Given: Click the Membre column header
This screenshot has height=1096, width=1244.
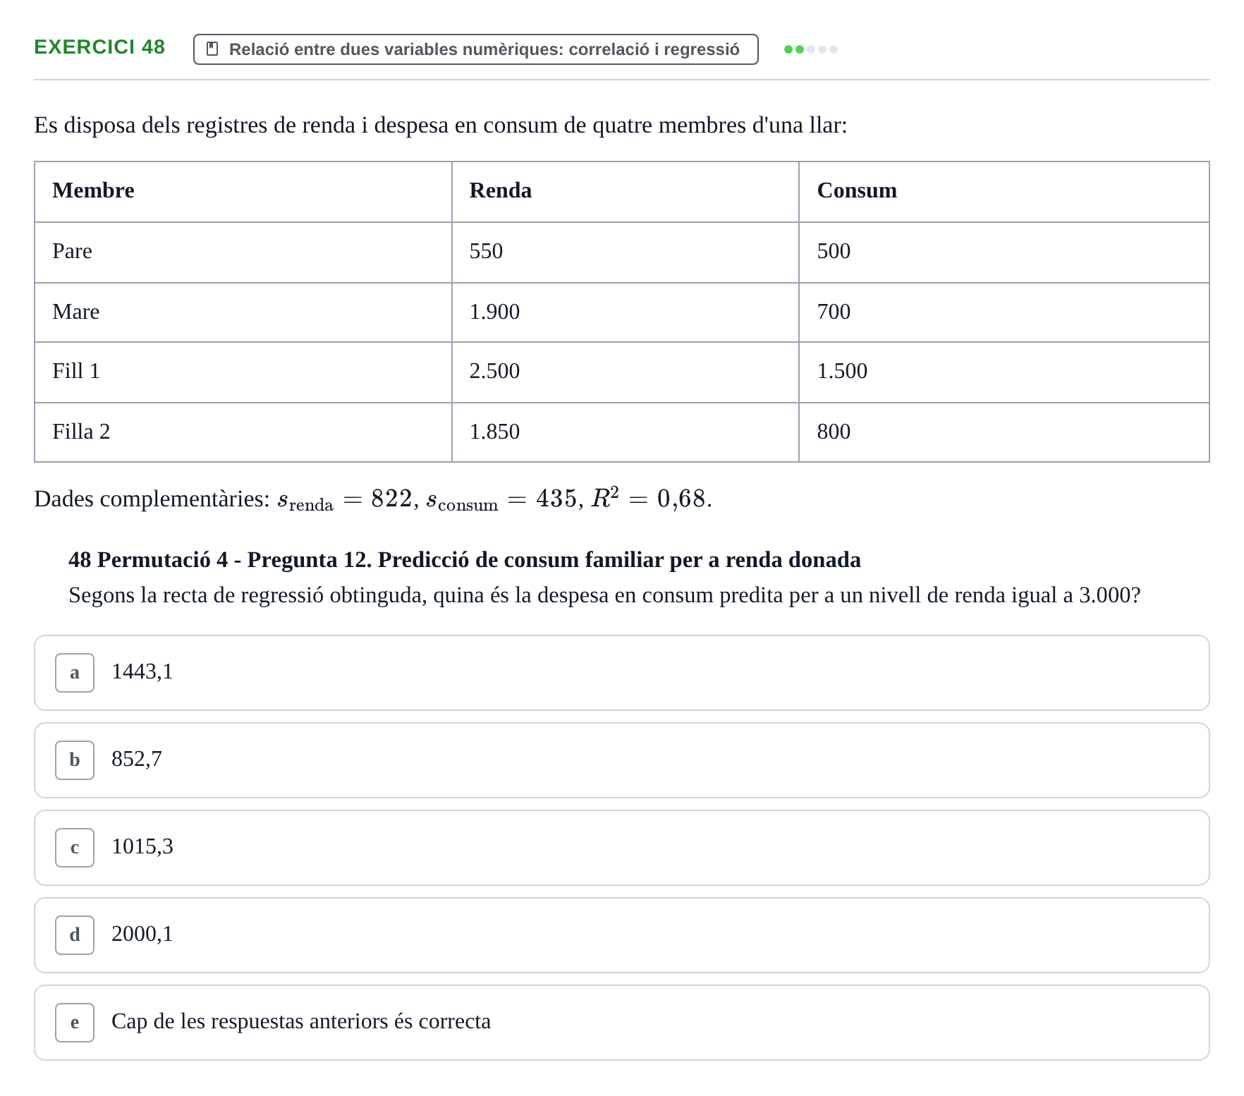Looking at the screenshot, I should pyautogui.click(x=93, y=190).
